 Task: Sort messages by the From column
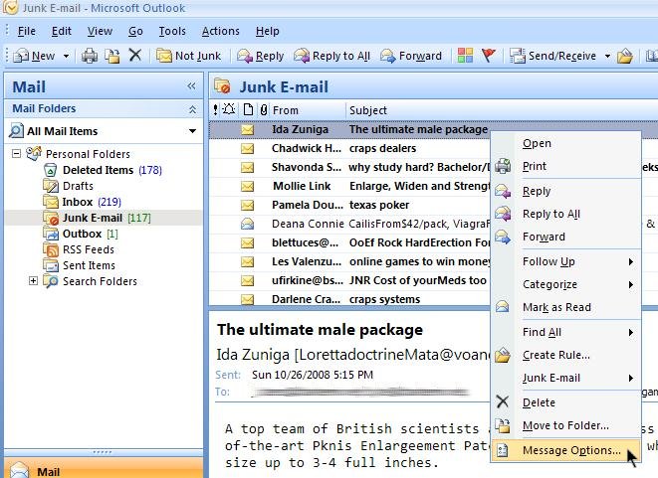[x=286, y=110]
